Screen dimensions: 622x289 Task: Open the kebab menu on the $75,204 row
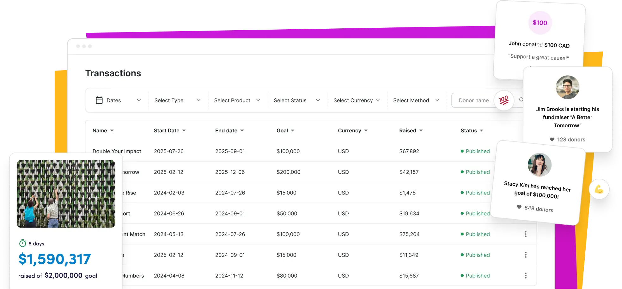pyautogui.click(x=526, y=234)
